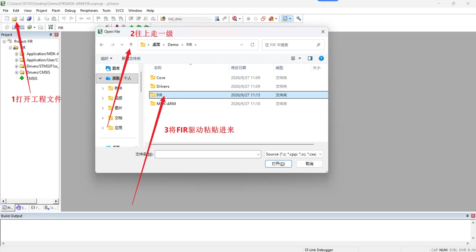Click the Save toolbar icon
Screen dimensions: 476x252
(22, 19)
